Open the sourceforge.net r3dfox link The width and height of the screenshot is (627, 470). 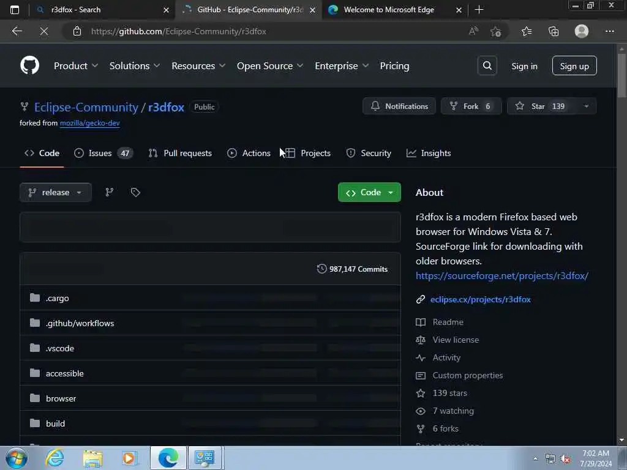coord(502,276)
